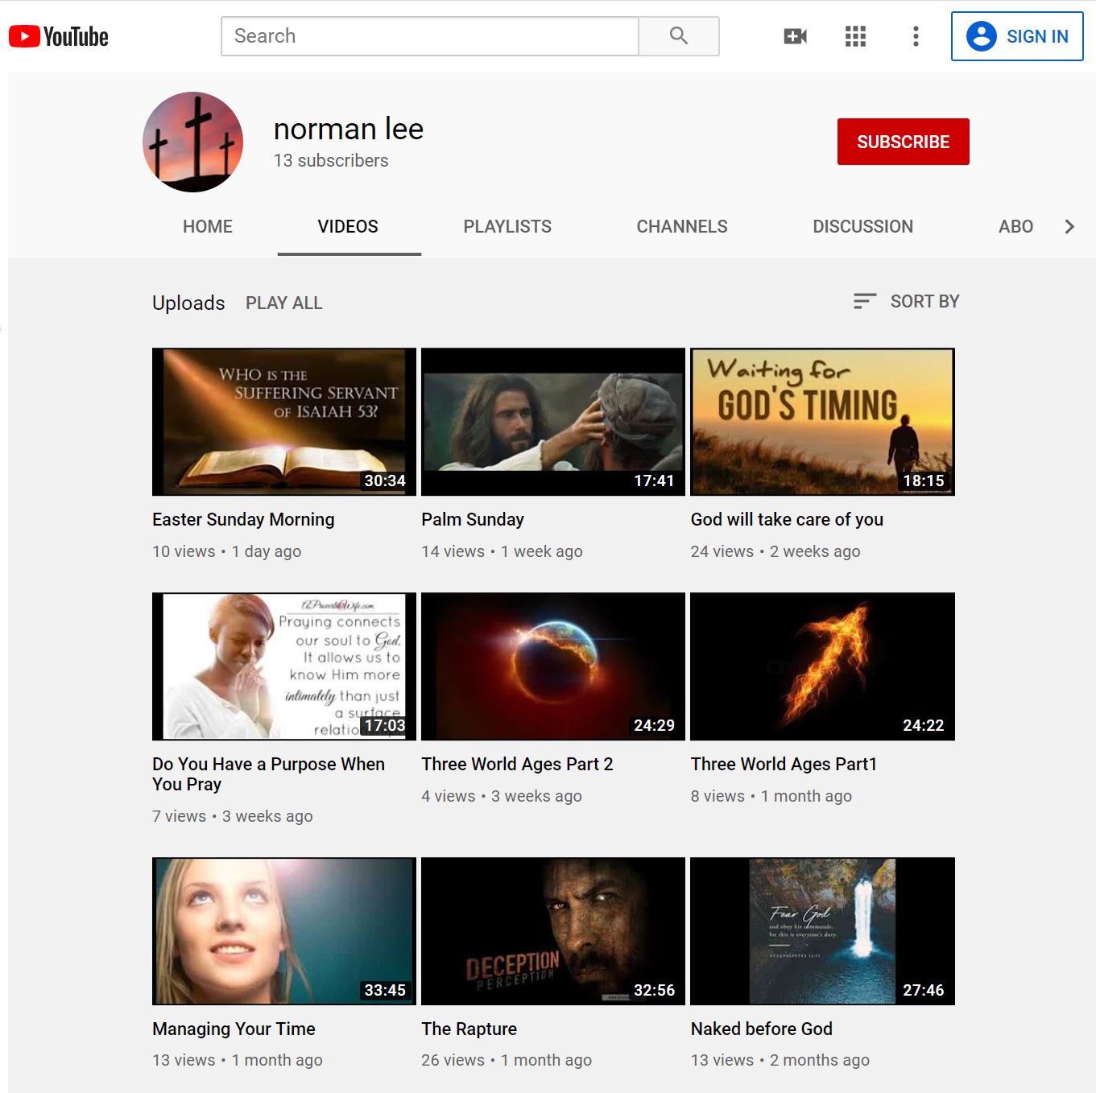Play Three World Ages Part 2 thumbnail
Screen dimensions: 1096x1093
point(553,666)
